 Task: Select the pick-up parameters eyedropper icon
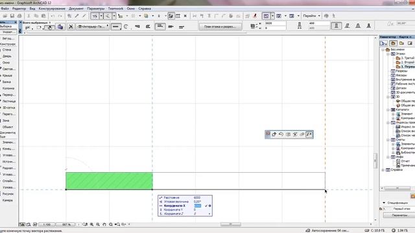[77, 16]
